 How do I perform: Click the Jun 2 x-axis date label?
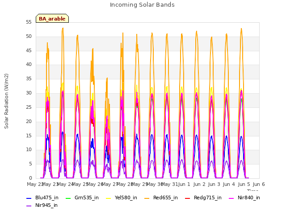[199, 184]
